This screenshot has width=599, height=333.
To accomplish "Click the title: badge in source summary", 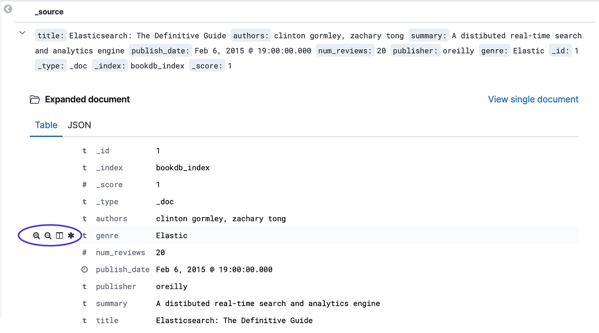I will pos(51,35).
